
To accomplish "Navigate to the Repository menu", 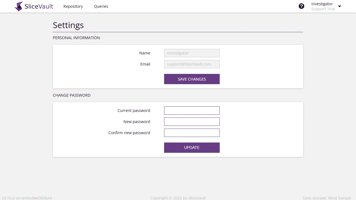I will tap(73, 6).
